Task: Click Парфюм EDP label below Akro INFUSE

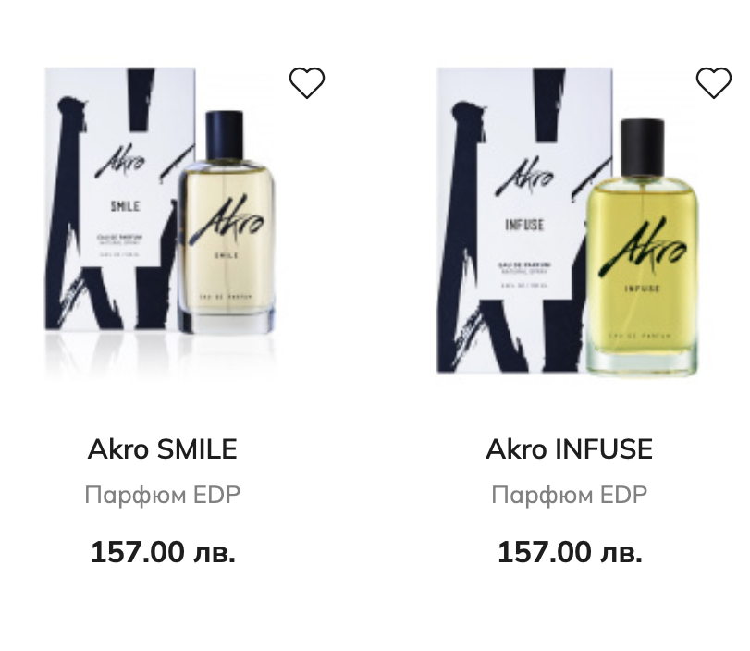Action: pos(569,495)
